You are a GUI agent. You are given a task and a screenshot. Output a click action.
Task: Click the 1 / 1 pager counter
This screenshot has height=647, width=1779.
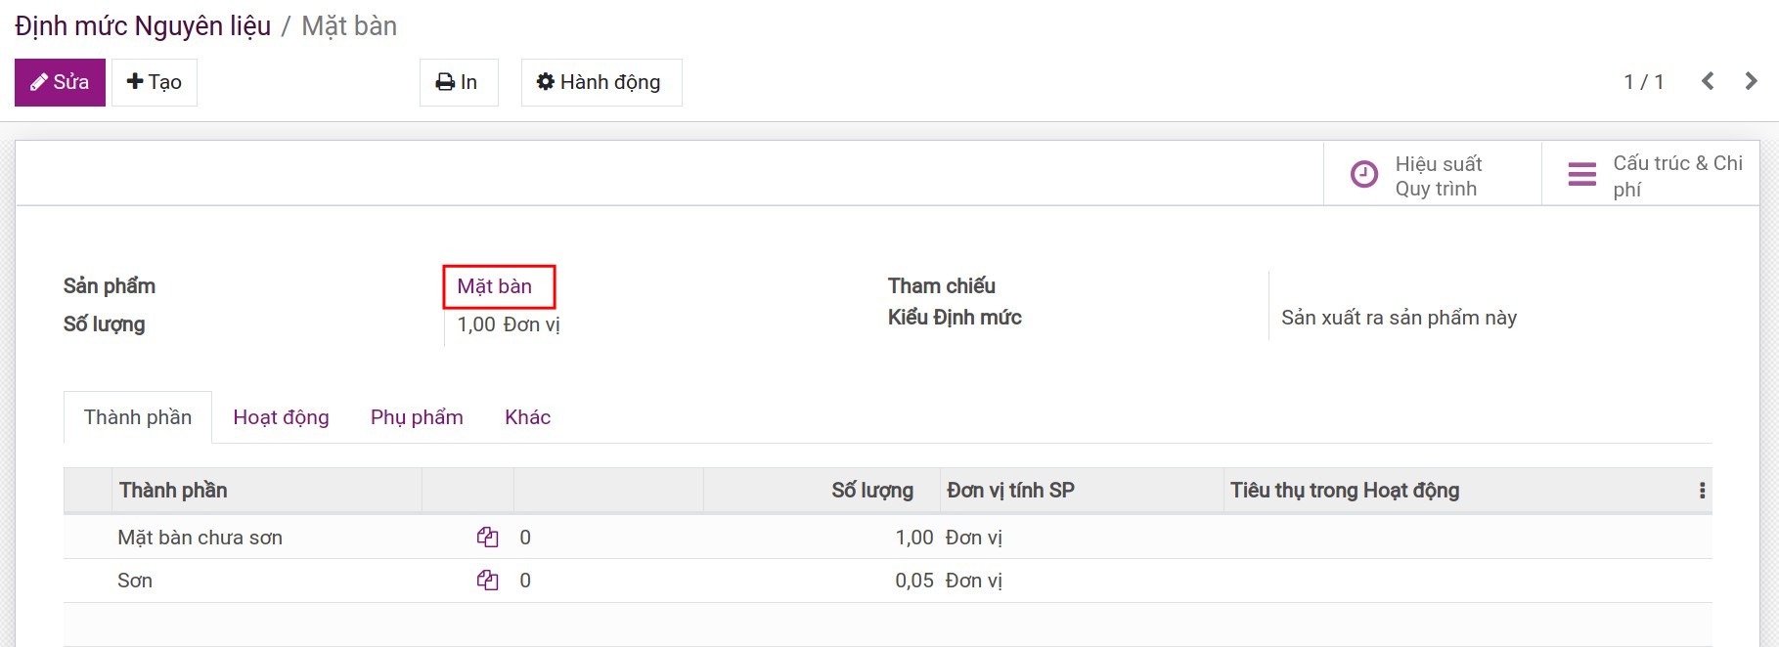(1643, 82)
